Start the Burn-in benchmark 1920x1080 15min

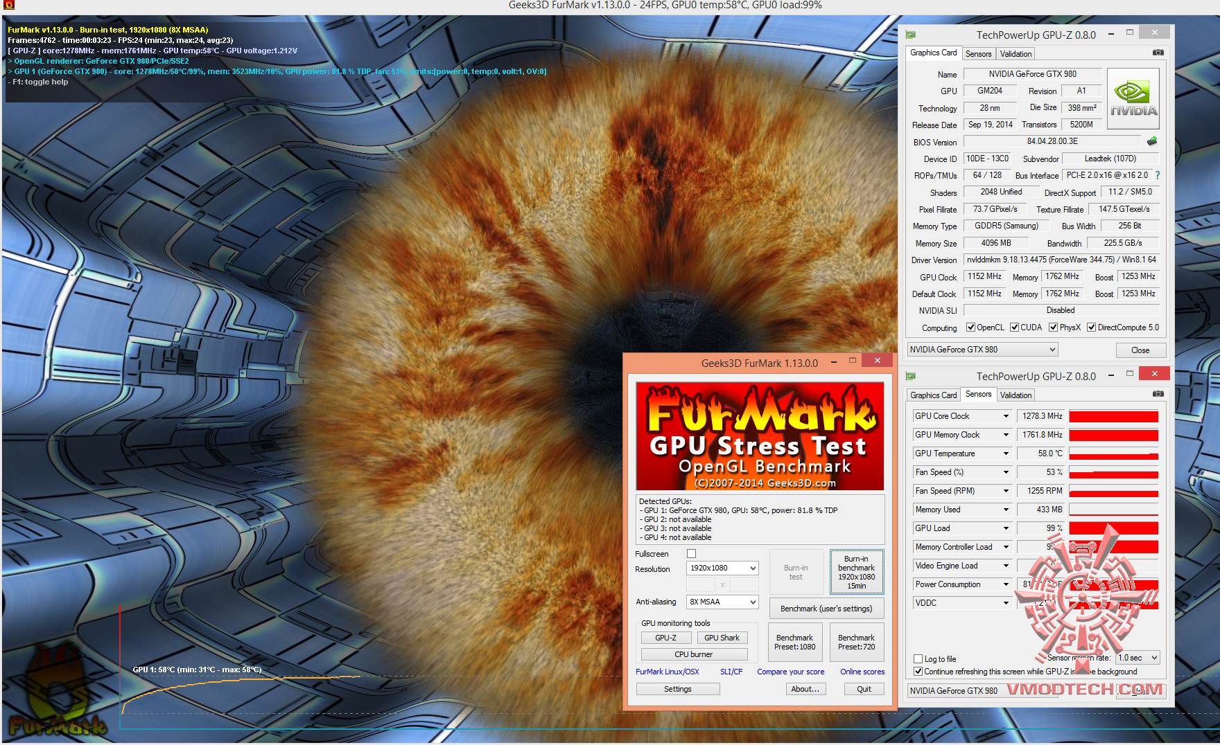(x=857, y=572)
